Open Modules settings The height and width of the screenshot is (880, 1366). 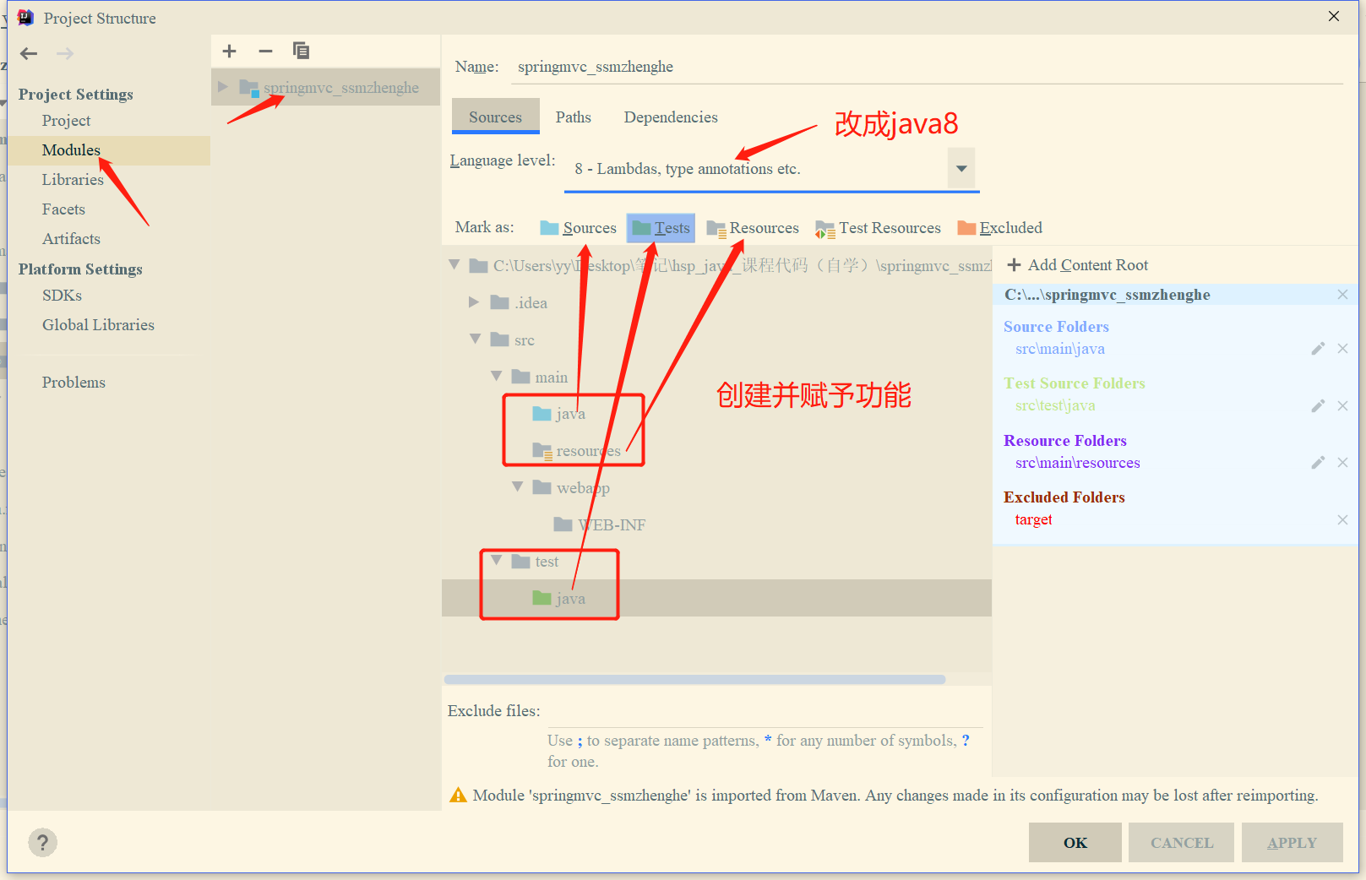71,150
